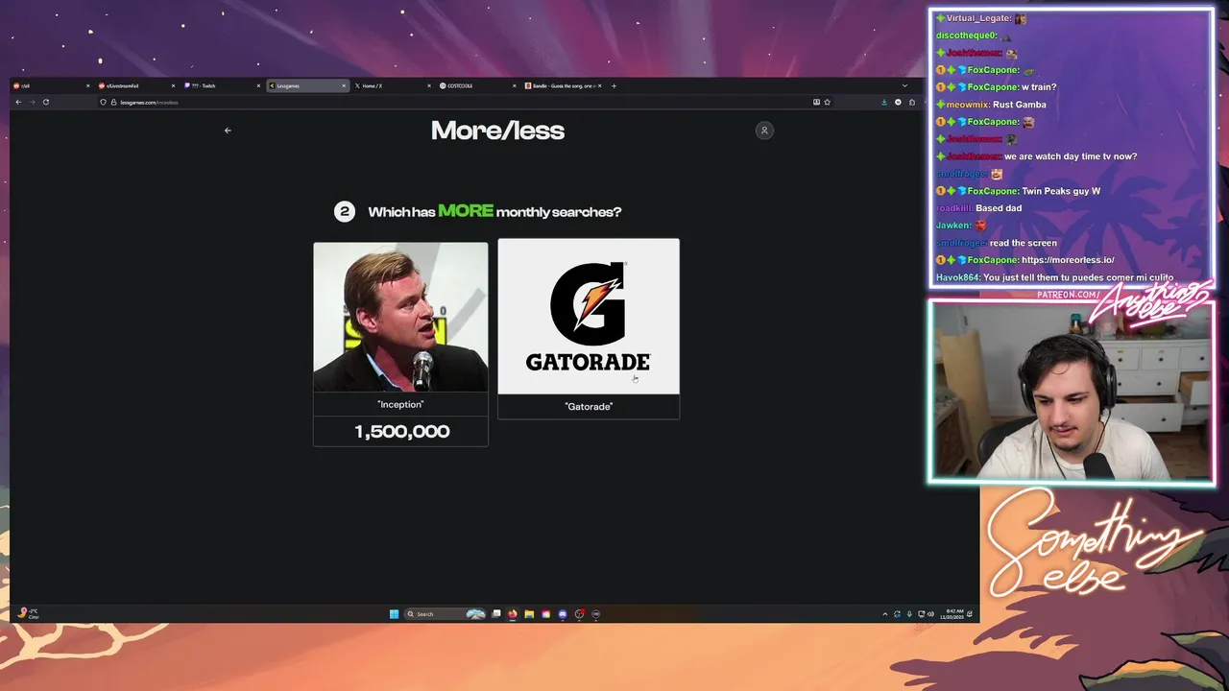
Task: Click the browser back button
Action: (18, 102)
